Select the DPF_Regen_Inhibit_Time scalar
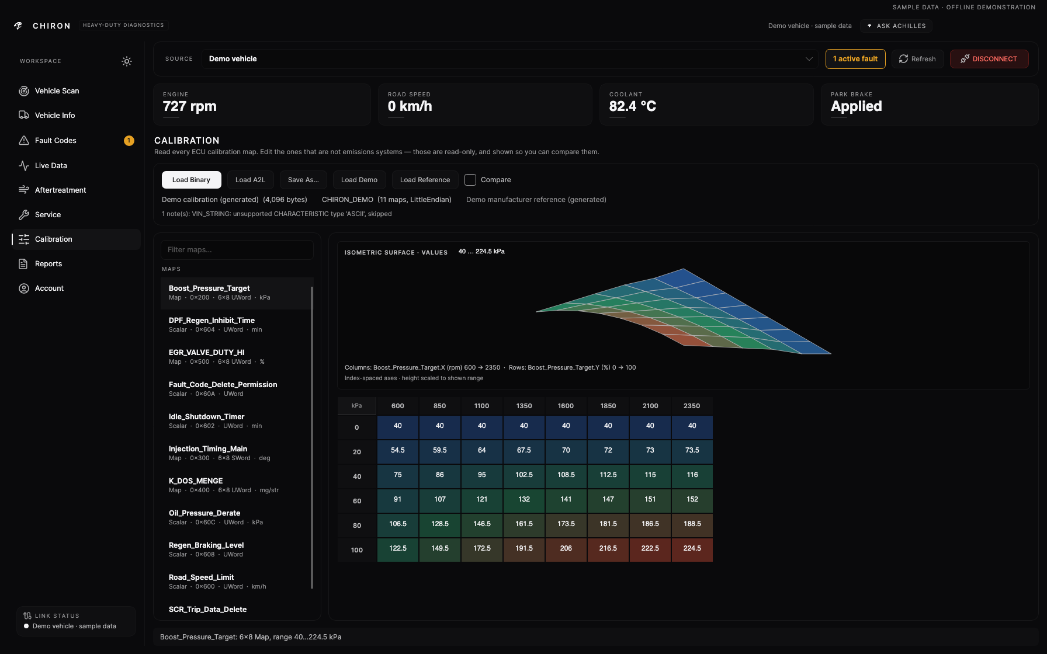This screenshot has width=1047, height=654. (237, 325)
